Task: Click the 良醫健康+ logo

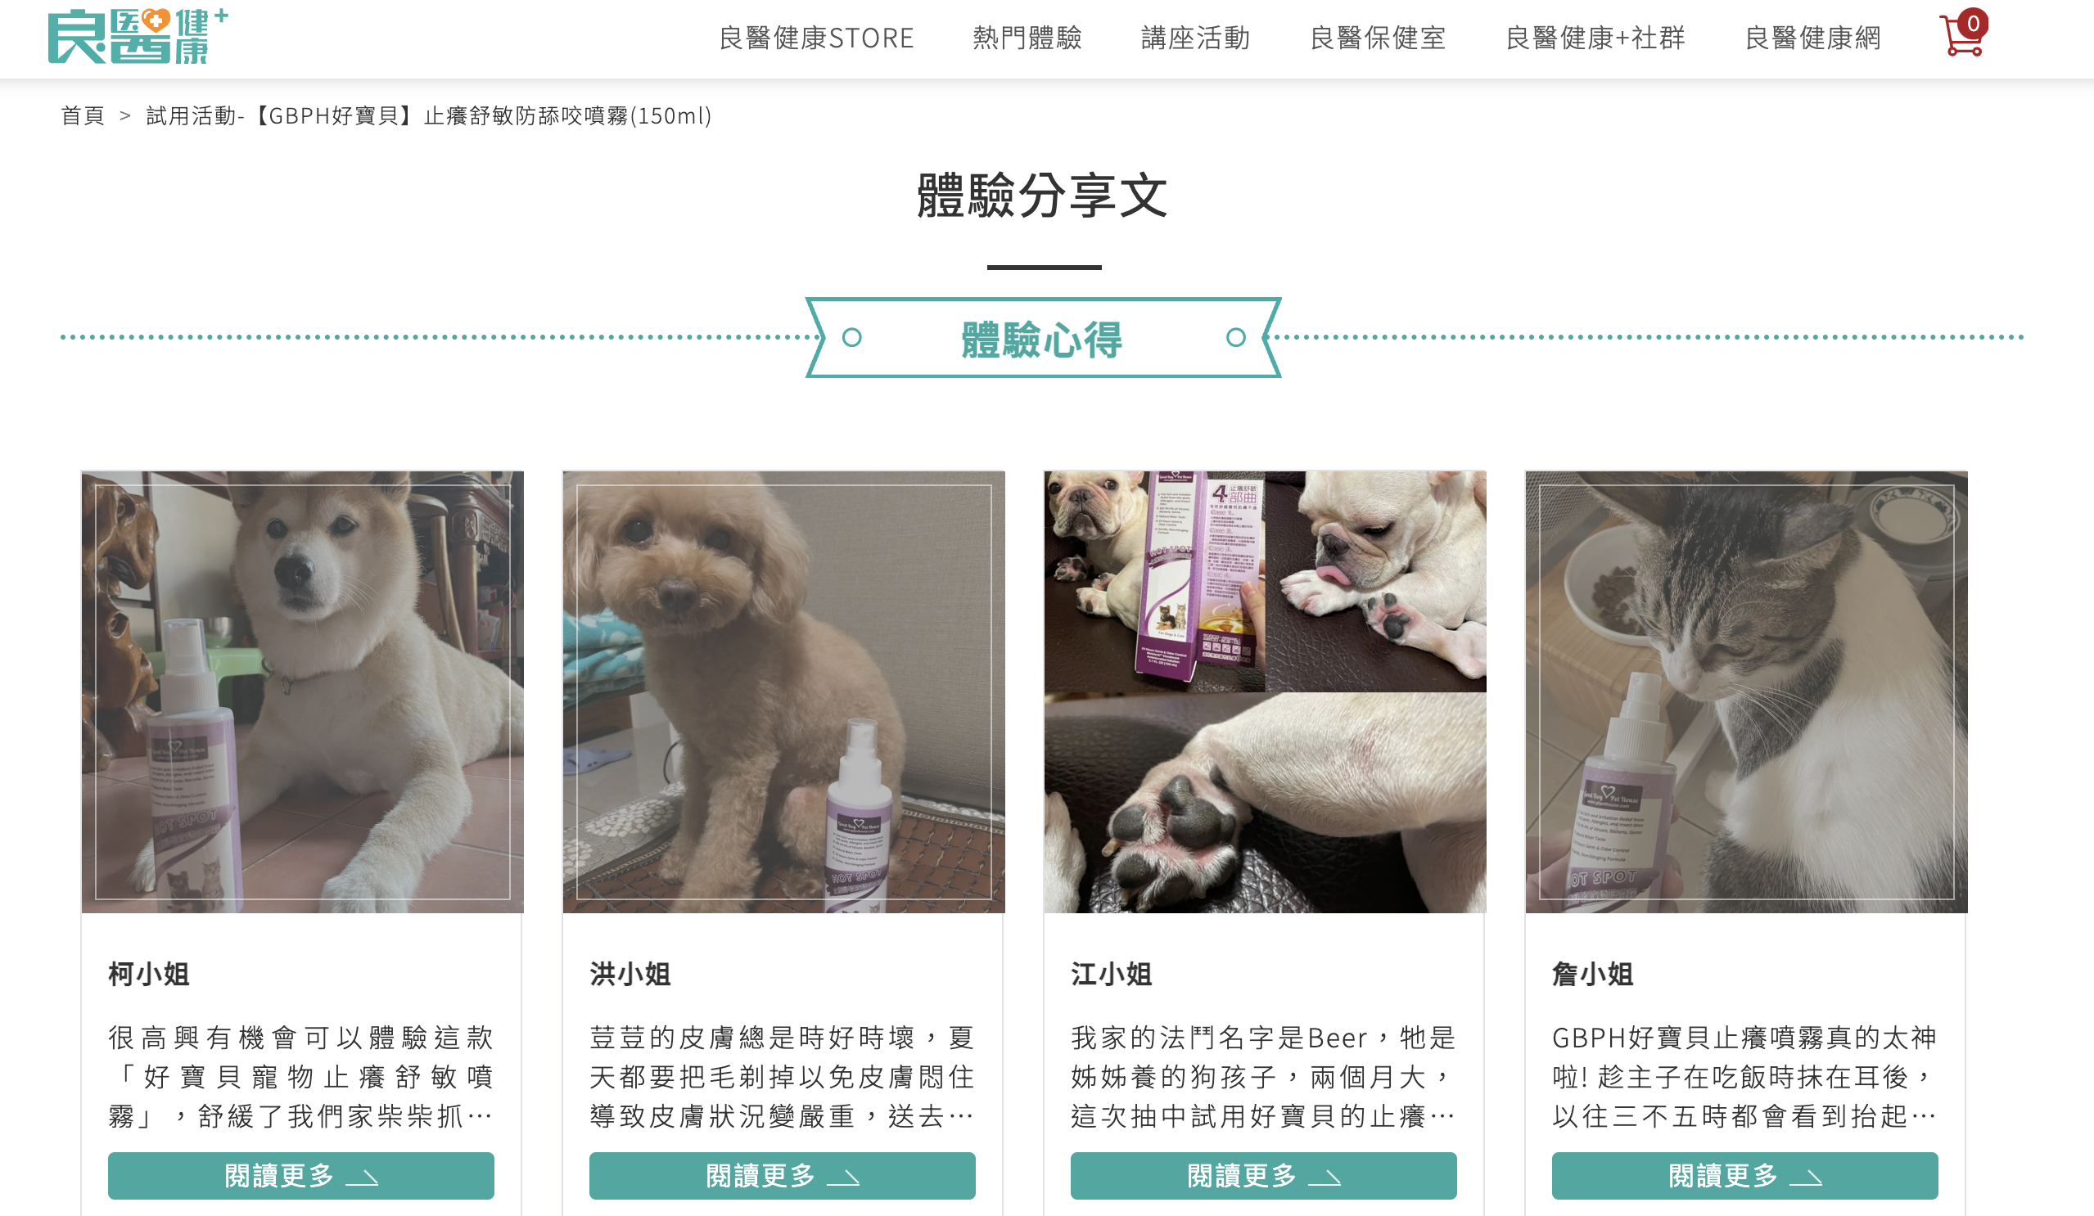Action: point(138,37)
